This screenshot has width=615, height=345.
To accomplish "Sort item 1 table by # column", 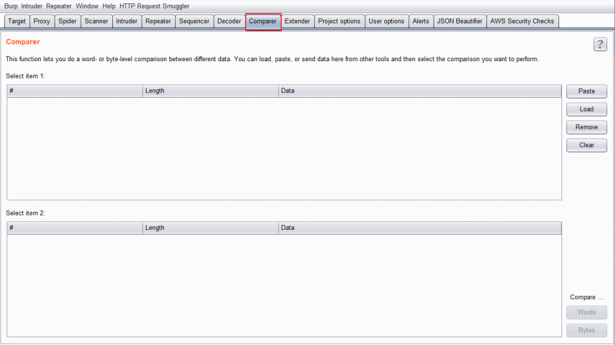I will (x=75, y=91).
